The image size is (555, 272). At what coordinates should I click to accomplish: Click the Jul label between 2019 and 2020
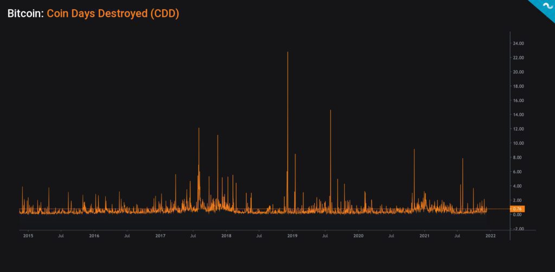325,236
